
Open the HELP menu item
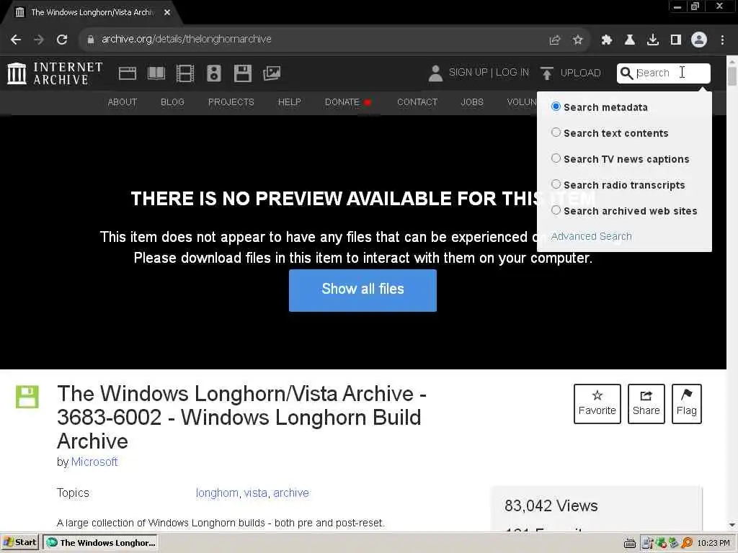pos(290,102)
